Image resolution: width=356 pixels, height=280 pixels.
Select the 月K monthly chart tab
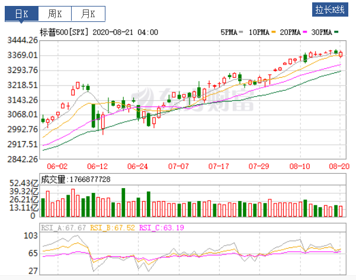click(88, 14)
